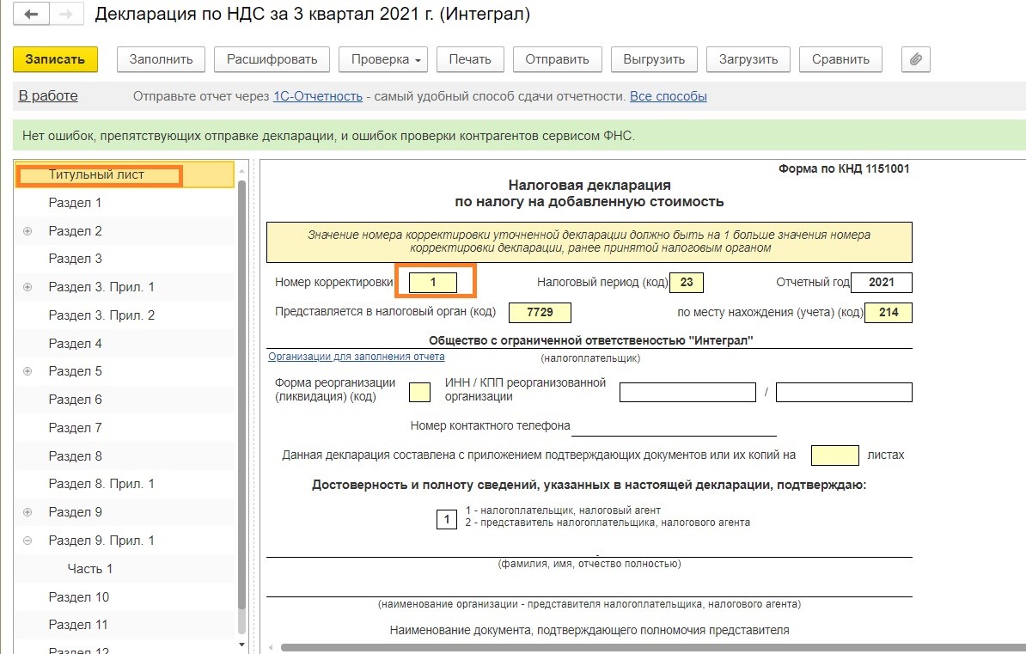Click the form's horizontal scrollbar
1026x654 pixels.
click(x=653, y=647)
